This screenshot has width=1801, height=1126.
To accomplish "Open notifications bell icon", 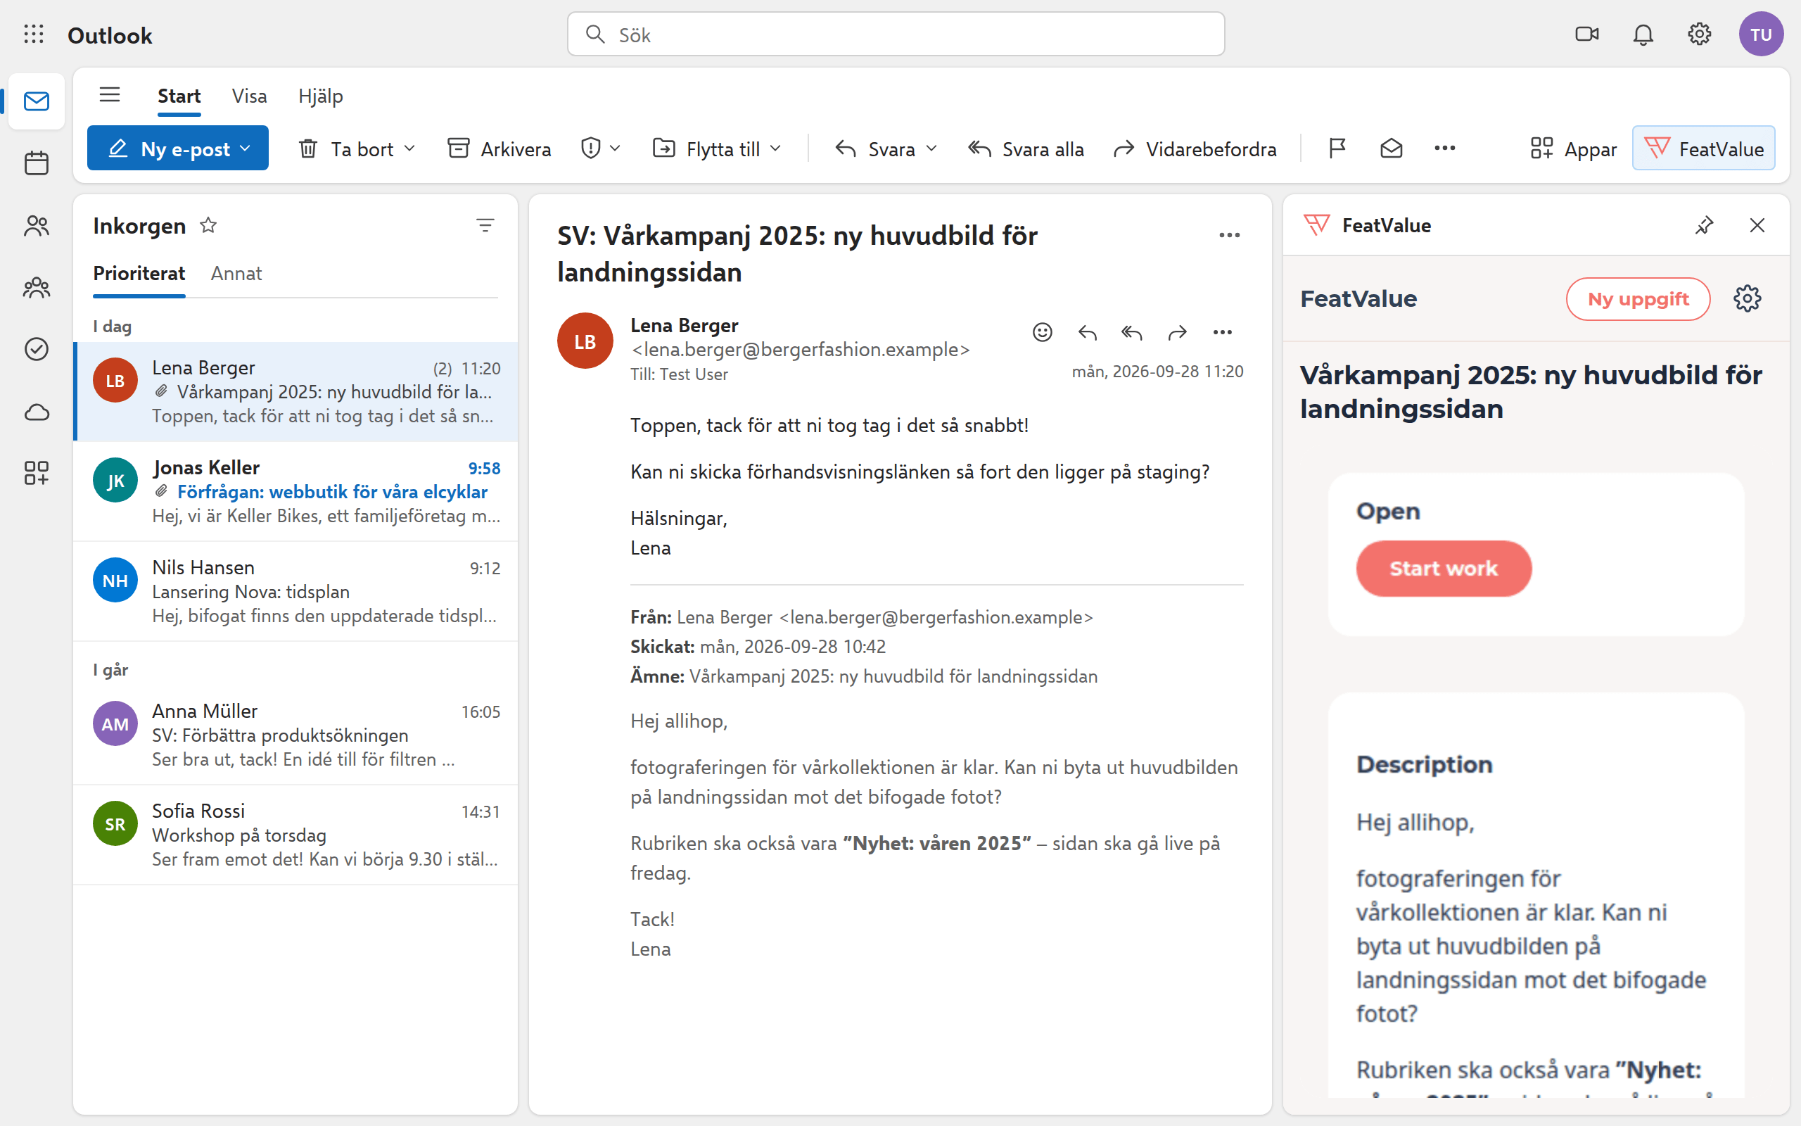I will (x=1643, y=34).
